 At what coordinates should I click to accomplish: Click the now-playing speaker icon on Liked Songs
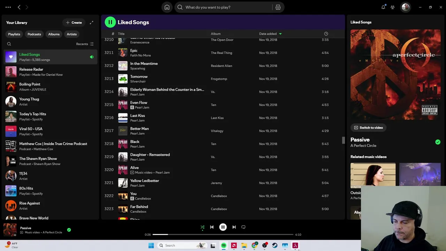[x=92, y=57]
